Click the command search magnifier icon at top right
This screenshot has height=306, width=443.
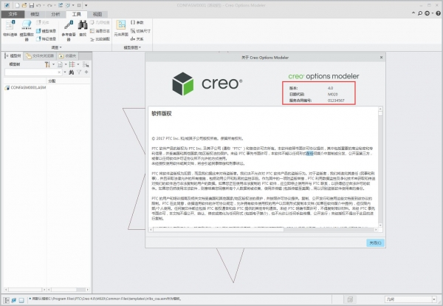[x=420, y=13]
